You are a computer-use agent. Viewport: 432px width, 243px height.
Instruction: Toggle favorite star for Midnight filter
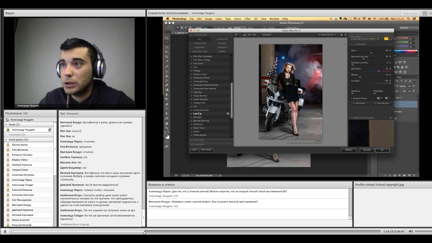pyautogui.click(x=192, y=117)
